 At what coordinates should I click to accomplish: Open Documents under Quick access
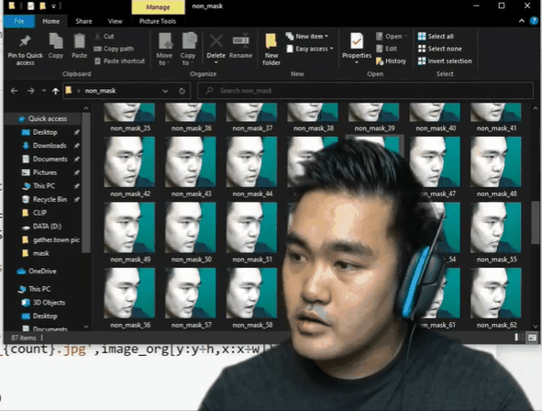(50, 159)
